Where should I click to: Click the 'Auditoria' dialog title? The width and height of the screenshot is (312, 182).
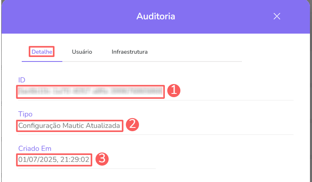tap(155, 17)
